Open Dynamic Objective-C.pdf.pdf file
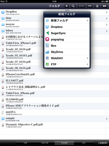Image resolution: width=109 pixels, height=146 pixels. click(x=54, y=125)
